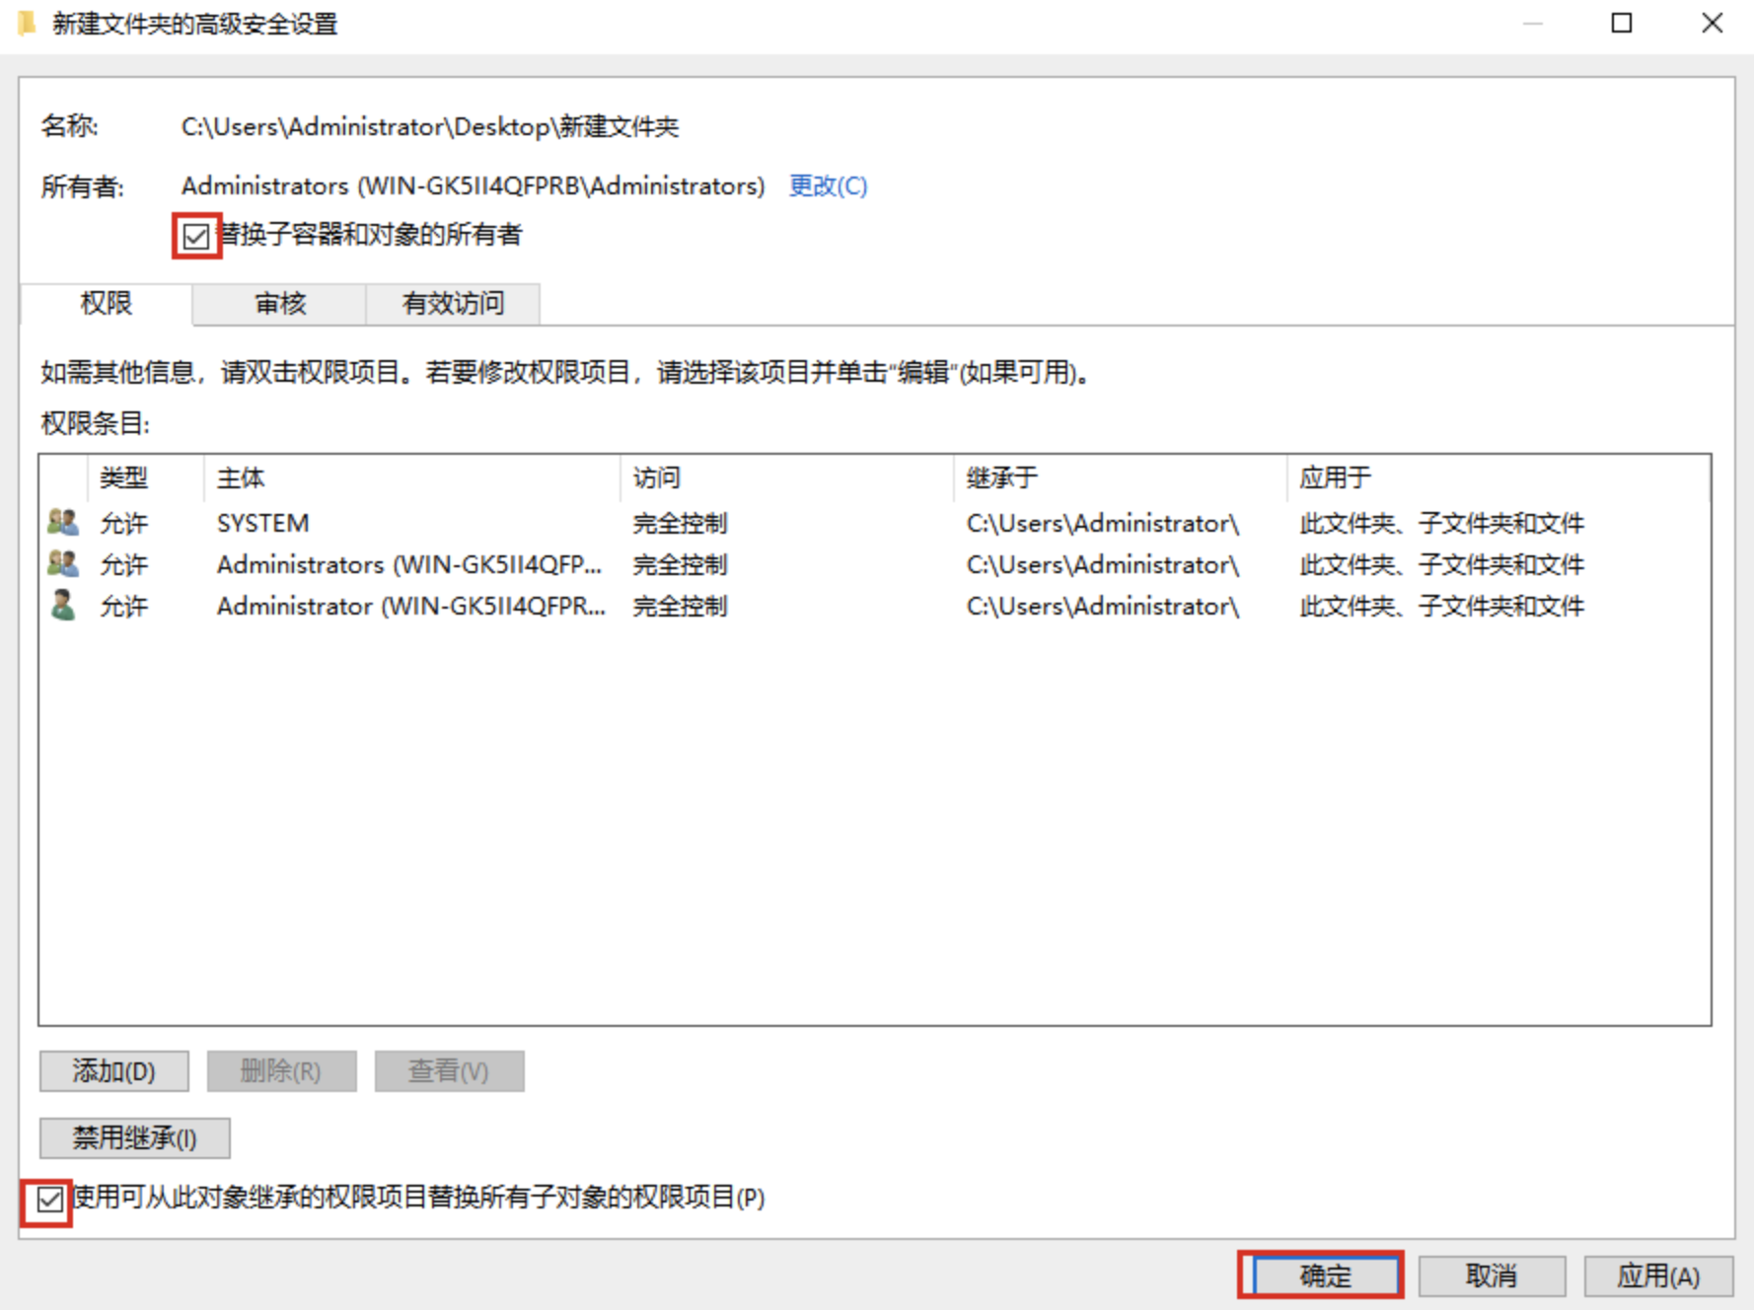The width and height of the screenshot is (1754, 1310).
Task: Close the advanced security settings window
Action: [x=1712, y=23]
